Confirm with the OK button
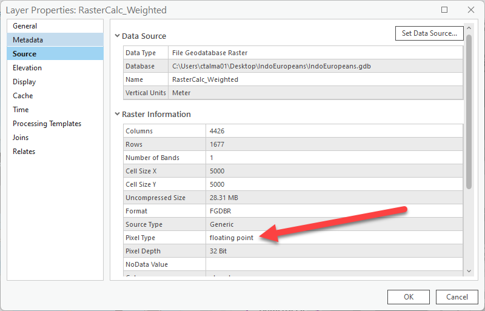 tap(409, 297)
